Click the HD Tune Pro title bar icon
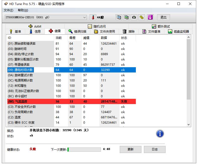This screenshot has height=165, width=198. (6, 4)
